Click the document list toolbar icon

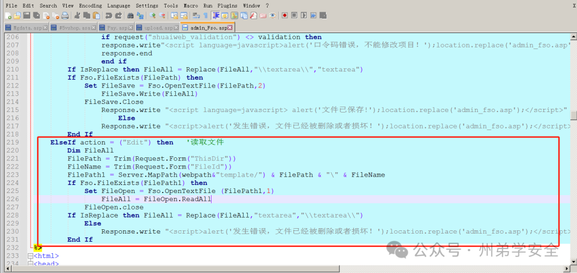tap(244, 15)
